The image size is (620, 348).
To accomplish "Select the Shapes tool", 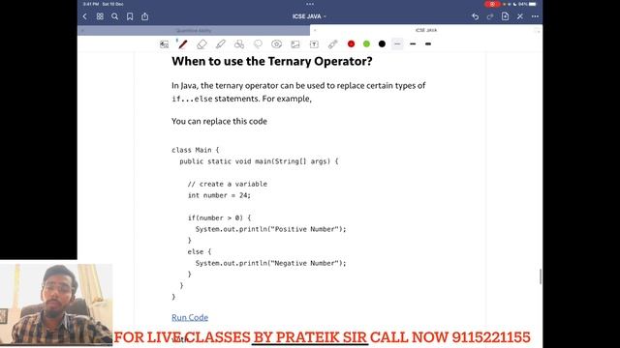I will (239, 44).
